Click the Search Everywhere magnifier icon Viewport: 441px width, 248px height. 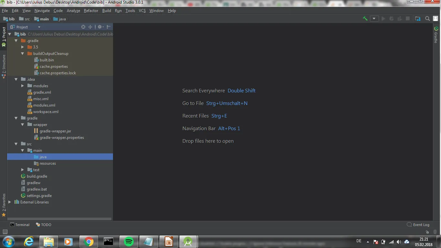(427, 19)
